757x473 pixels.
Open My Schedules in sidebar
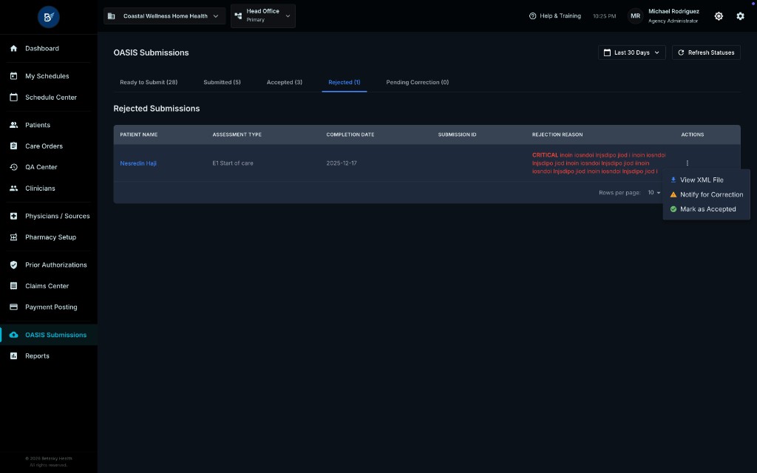[x=49, y=76]
